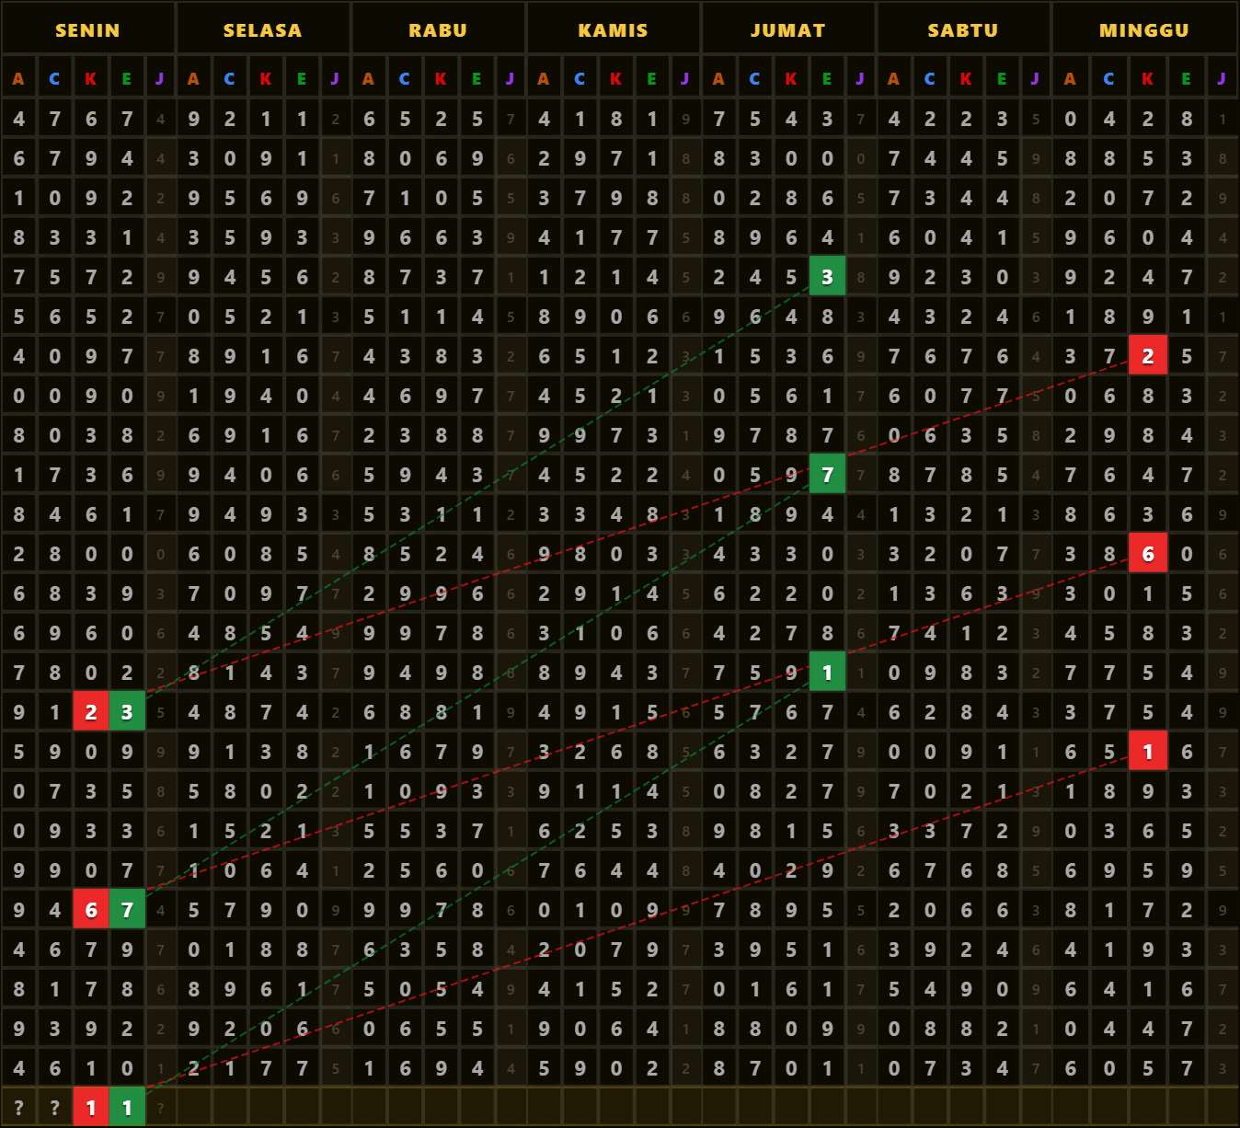Viewport: 1240px width, 1128px height.
Task: Click orange A column letter under MINGGU
Action: click(x=1070, y=79)
